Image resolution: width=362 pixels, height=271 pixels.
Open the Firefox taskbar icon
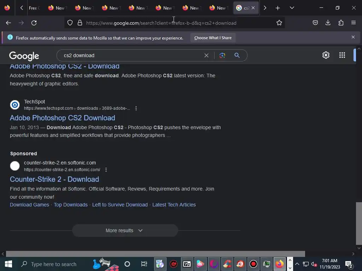click(x=279, y=264)
